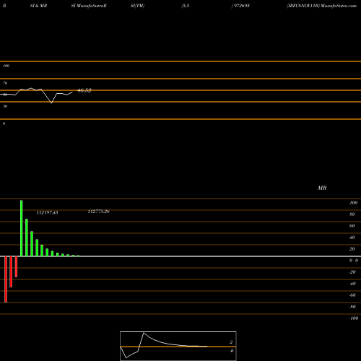The width and height of the screenshot is (361, 361).
Task: Click the longest red histogram bar
Action: click(6, 279)
